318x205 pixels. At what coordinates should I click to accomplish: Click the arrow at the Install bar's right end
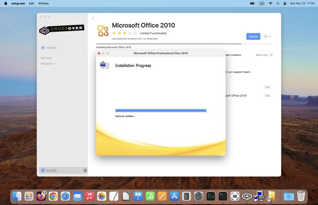point(85,171)
